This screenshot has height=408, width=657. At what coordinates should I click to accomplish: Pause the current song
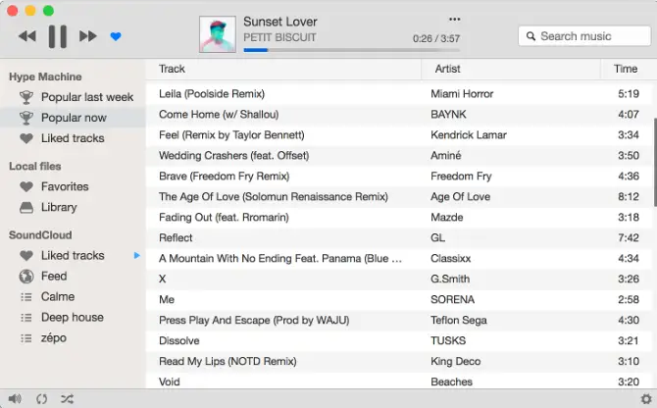tap(58, 36)
